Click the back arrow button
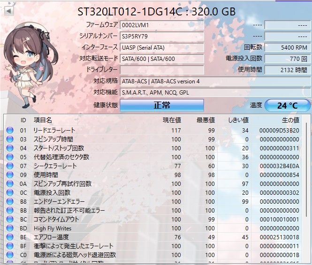Viewport: 312px width, 265px height. [x=9, y=11]
